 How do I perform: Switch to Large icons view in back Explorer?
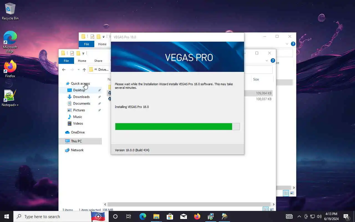coord(292,193)
